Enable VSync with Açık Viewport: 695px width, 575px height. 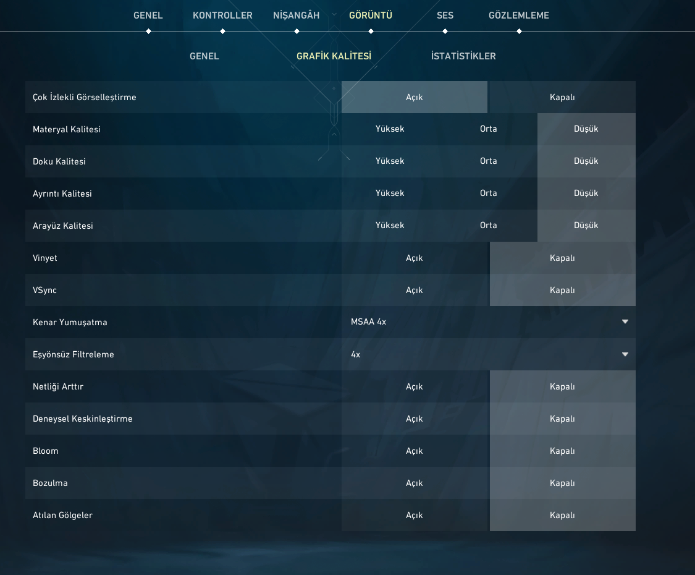pyautogui.click(x=415, y=290)
